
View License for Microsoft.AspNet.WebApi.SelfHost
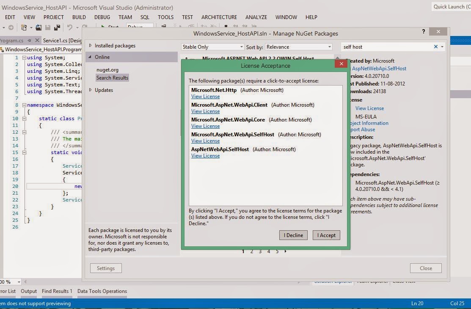(206, 141)
